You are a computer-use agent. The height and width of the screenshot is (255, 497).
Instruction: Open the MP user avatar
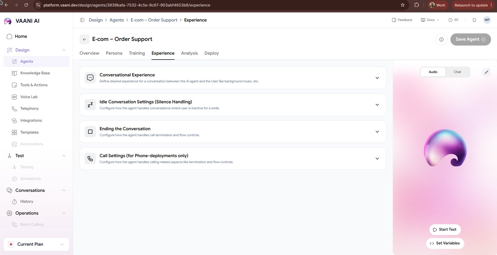point(487,20)
